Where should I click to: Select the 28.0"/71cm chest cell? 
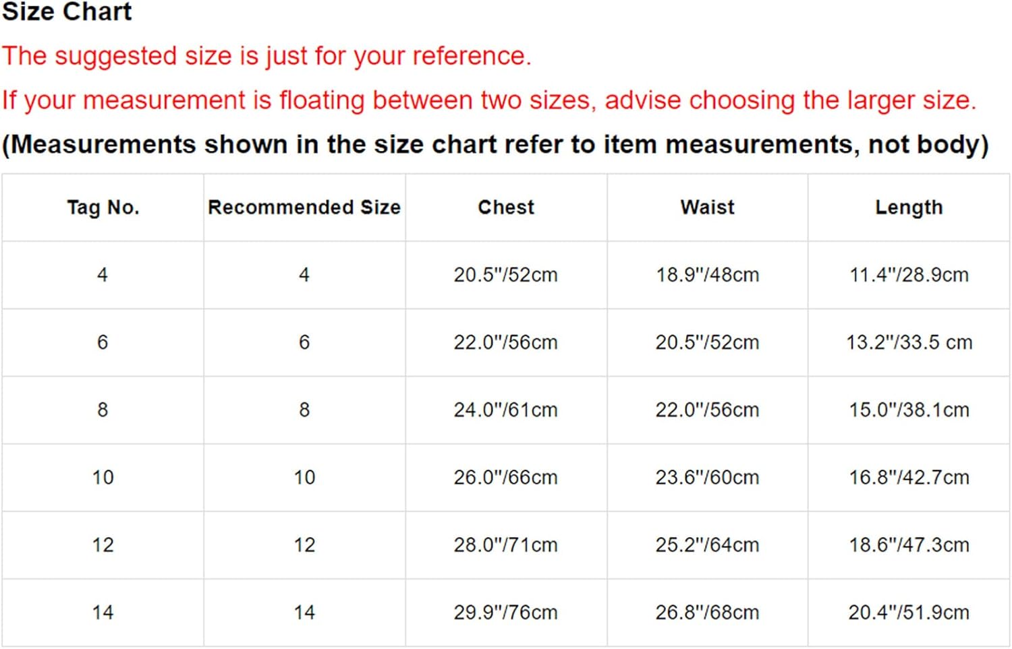pos(506,545)
